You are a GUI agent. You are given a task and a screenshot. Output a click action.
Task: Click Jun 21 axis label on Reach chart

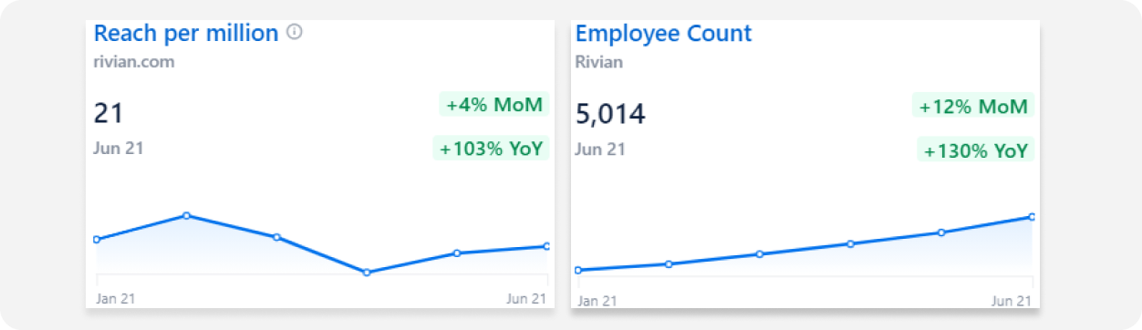click(x=526, y=298)
